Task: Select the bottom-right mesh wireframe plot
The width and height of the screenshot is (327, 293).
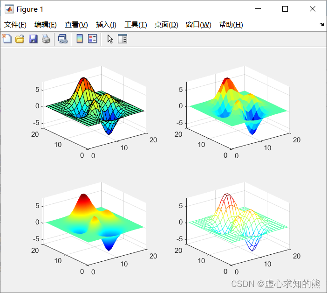Action: click(238, 223)
